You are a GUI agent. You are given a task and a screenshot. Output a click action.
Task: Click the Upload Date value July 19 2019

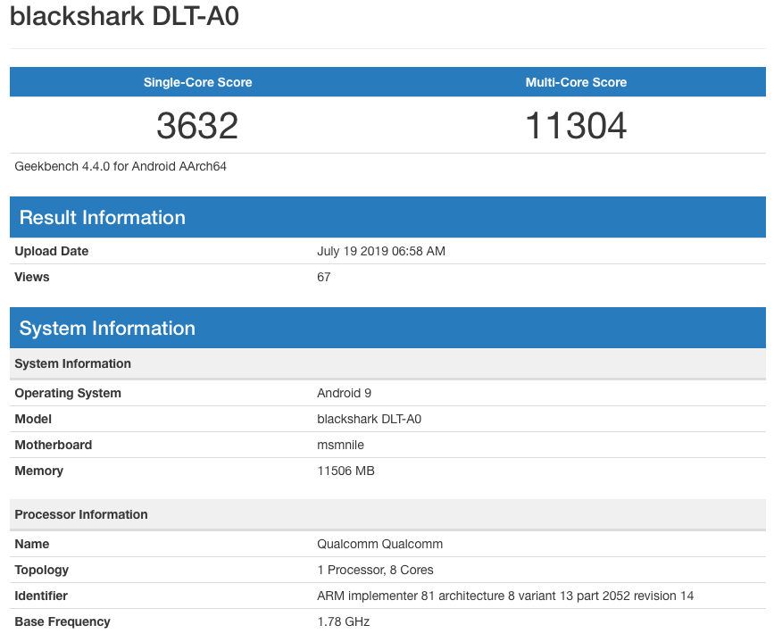[x=380, y=252]
